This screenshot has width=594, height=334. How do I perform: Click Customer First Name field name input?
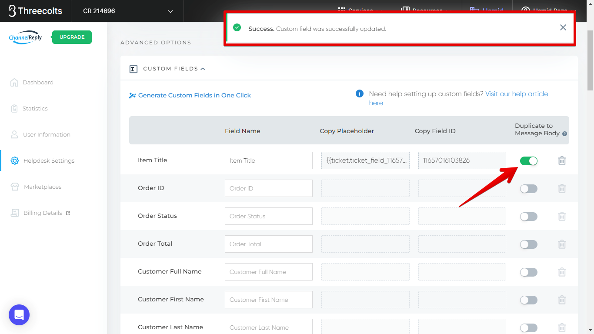tap(269, 300)
